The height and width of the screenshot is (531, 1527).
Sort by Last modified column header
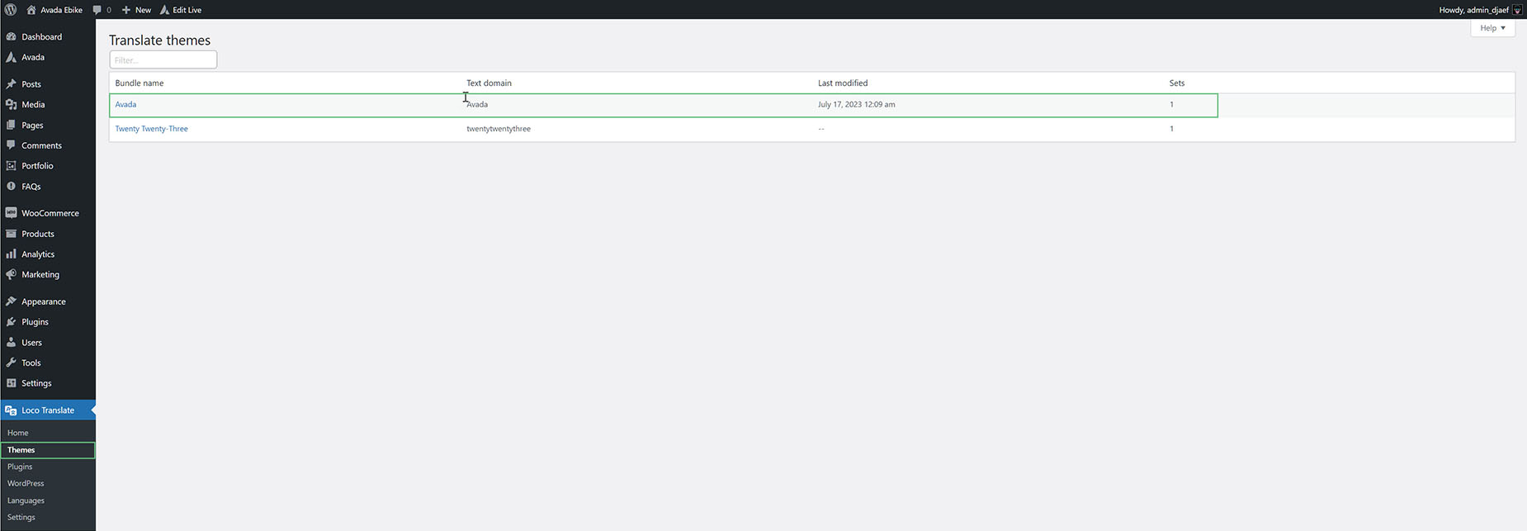point(843,83)
